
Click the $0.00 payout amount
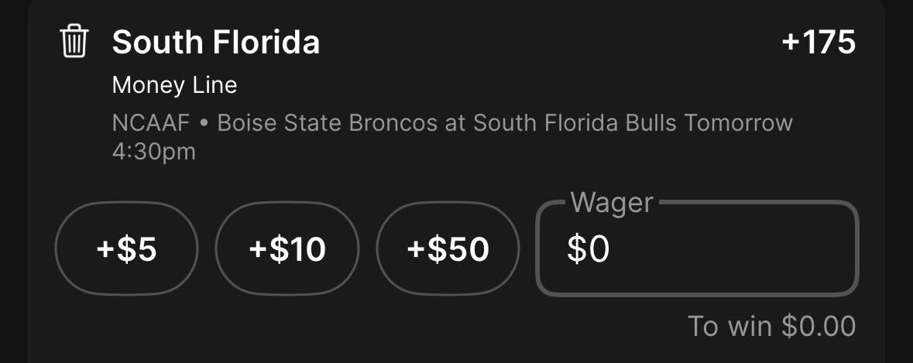(x=819, y=326)
